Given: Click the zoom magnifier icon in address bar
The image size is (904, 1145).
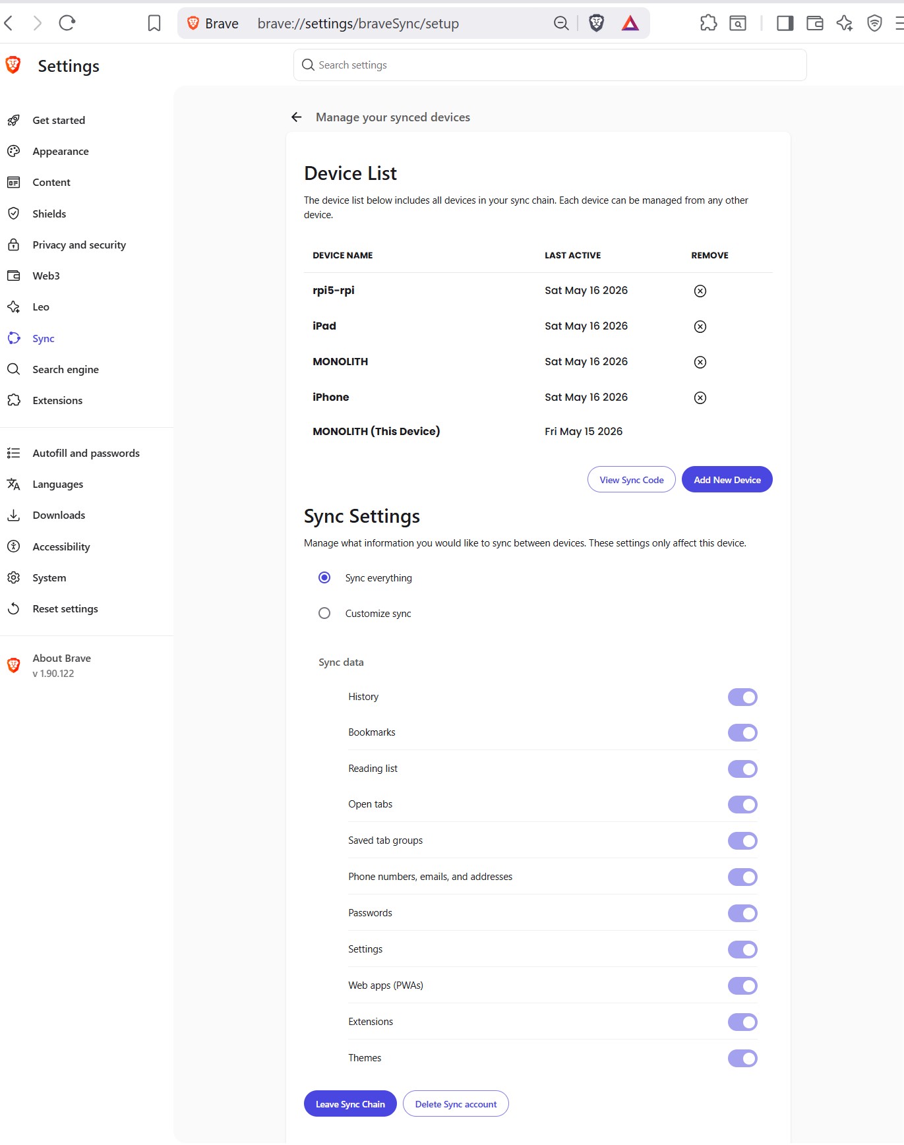Looking at the screenshot, I should coord(561,24).
